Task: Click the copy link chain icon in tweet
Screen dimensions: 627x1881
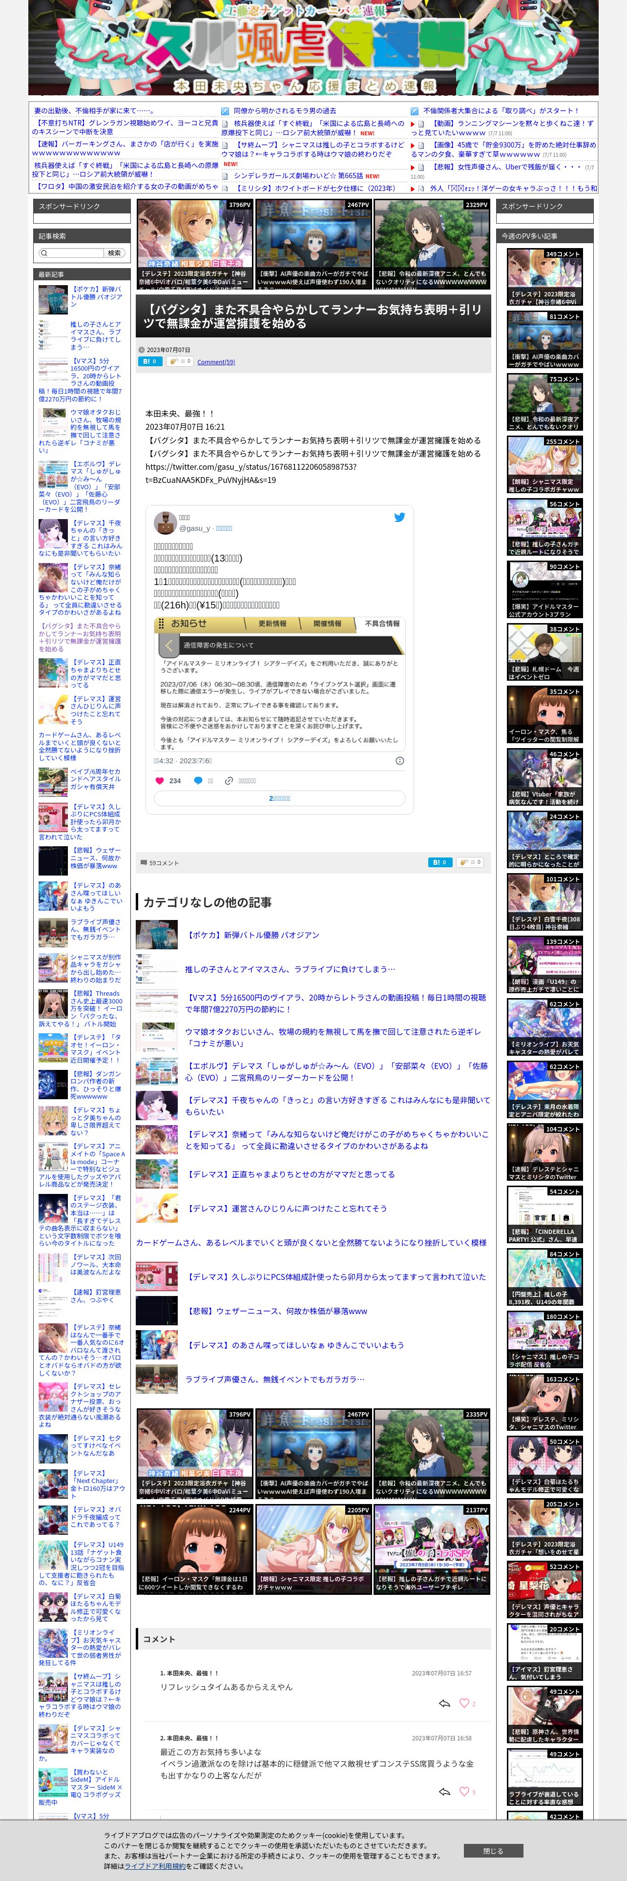Action: coord(229,781)
